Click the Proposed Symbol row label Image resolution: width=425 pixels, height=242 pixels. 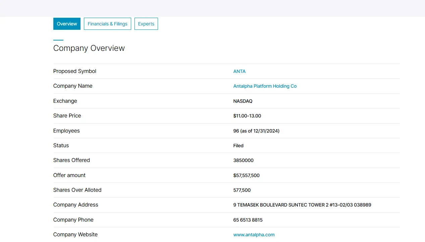coord(74,71)
